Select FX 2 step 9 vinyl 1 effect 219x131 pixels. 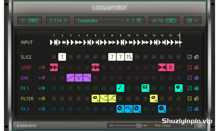click(120, 109)
